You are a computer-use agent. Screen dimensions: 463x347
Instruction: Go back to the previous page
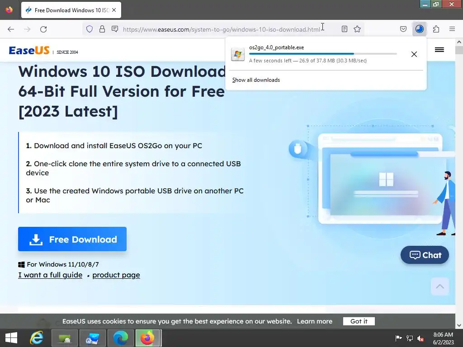11,29
